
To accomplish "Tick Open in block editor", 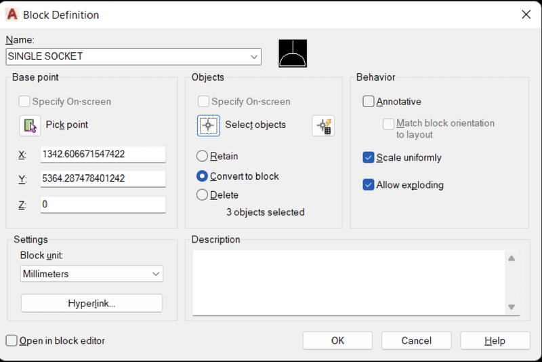I will click(12, 340).
